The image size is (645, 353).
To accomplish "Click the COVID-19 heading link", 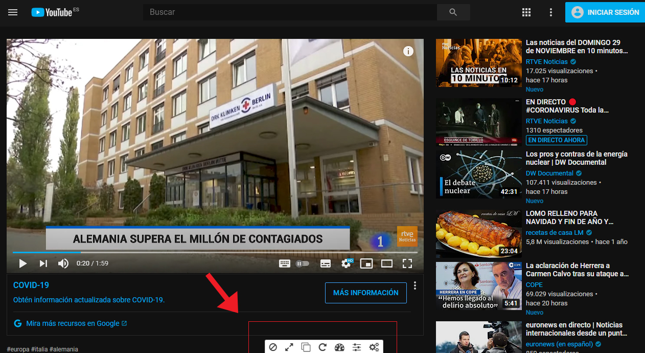I will pyautogui.click(x=31, y=285).
